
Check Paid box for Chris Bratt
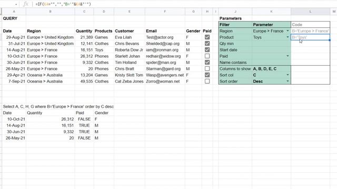[x=207, y=69]
